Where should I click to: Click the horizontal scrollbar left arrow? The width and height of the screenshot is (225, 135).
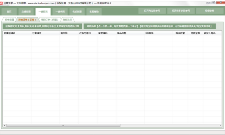5,125
